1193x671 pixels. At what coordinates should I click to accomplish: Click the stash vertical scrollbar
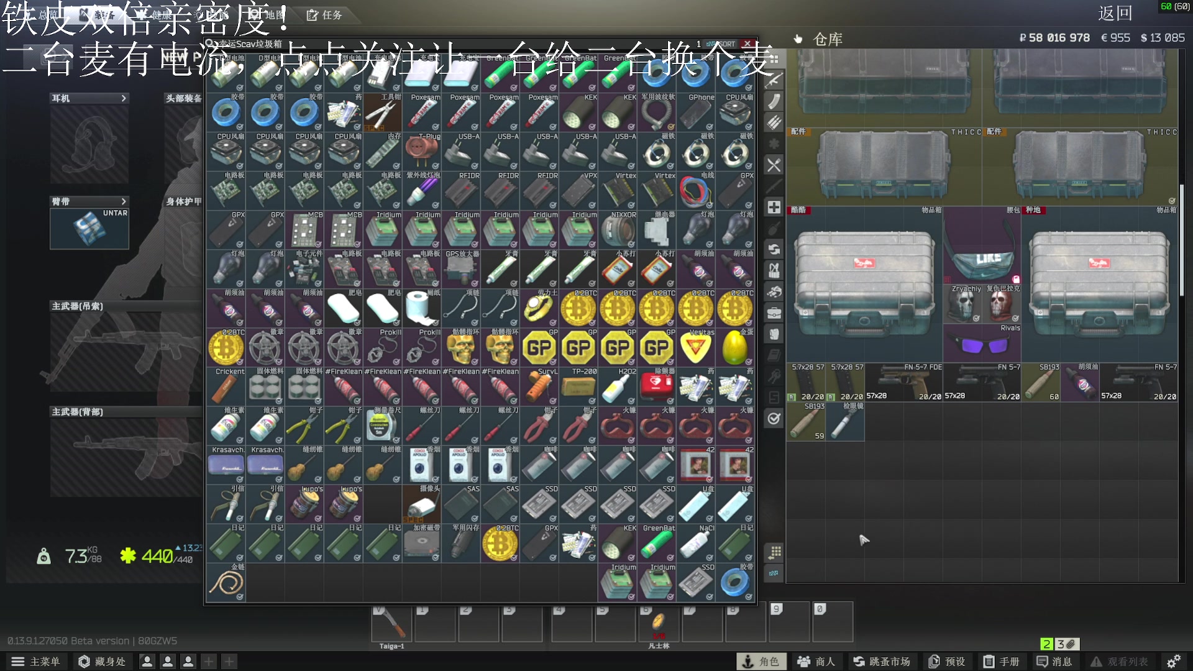click(x=1182, y=240)
